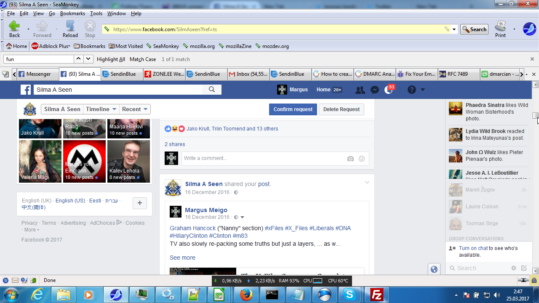539x303 pixels.
Task: Close the find bar
Action: pos(532,59)
